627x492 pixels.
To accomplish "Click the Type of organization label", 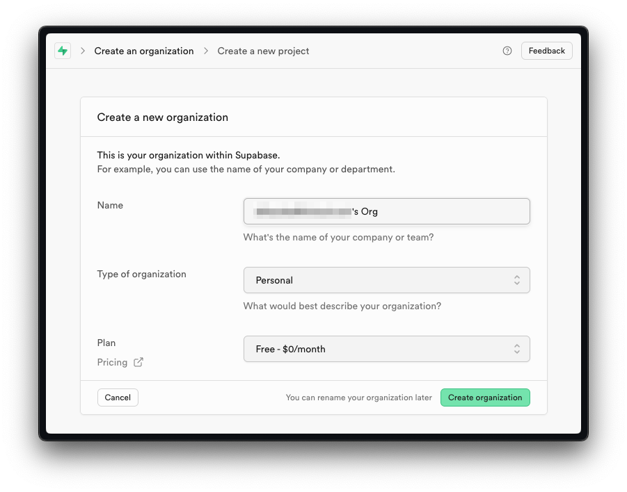I will pos(141,274).
